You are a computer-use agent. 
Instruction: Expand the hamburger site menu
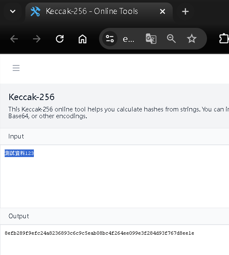click(x=16, y=68)
